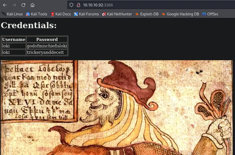Click the forward navigation arrow
This screenshot has width=235, height=155.
point(14,5)
